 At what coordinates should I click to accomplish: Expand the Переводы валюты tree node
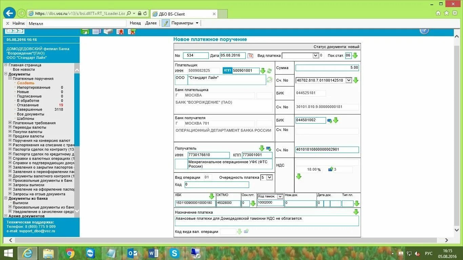10,127
